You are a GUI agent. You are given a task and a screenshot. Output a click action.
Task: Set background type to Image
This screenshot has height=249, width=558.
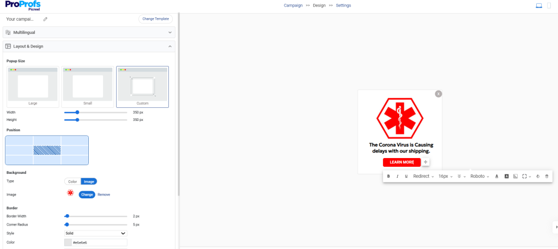(89, 182)
